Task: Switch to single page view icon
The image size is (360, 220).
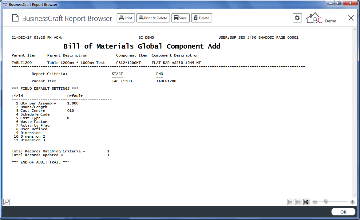Action: point(290,202)
